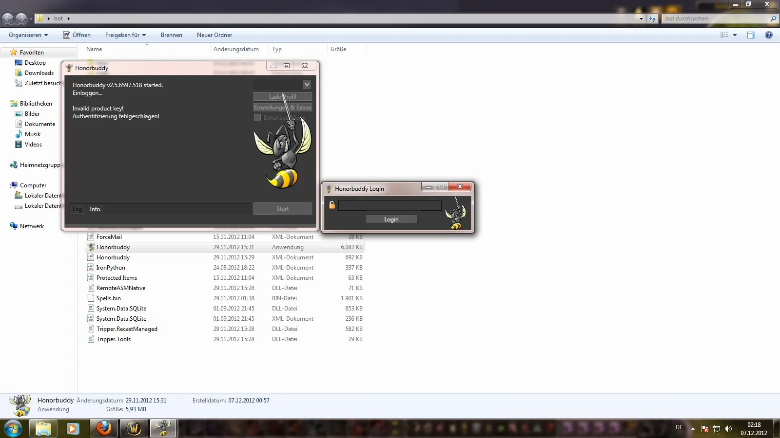Image resolution: width=780 pixels, height=438 pixels.
Task: Click the Honorbuddy window title bar icon
Action: point(69,68)
